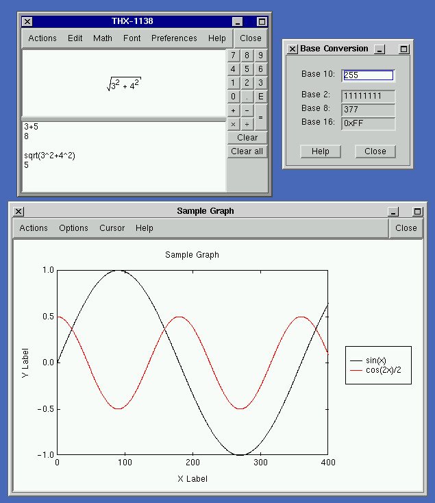Open the Font menu in THX-1138
Viewport: 435px width, 503px height.
coord(132,38)
